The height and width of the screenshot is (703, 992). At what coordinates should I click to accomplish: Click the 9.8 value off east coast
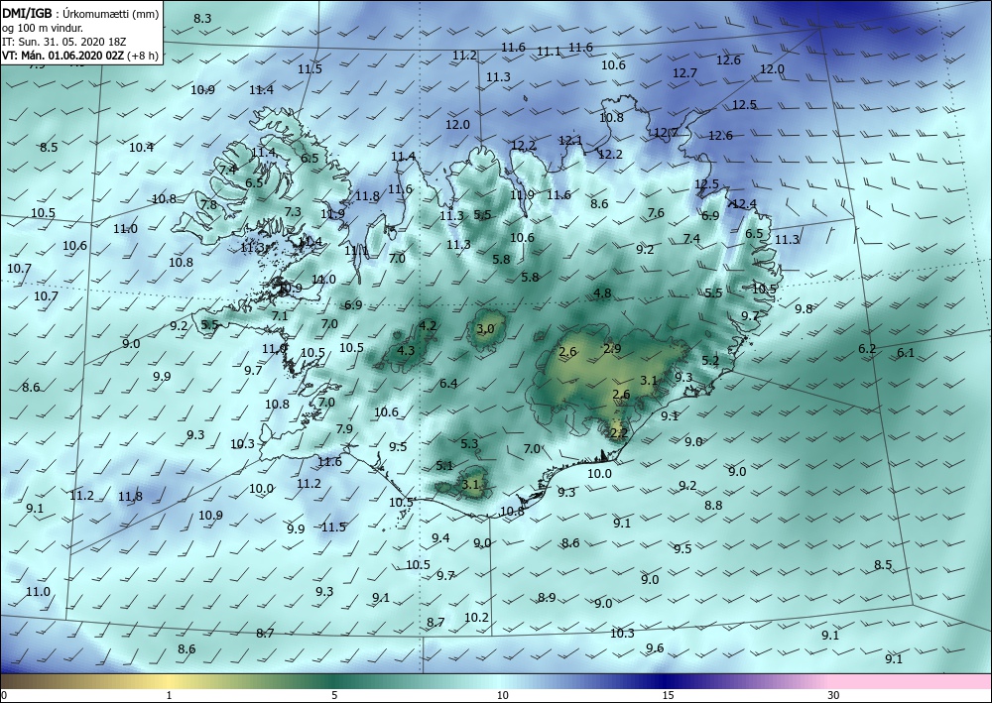pos(804,309)
